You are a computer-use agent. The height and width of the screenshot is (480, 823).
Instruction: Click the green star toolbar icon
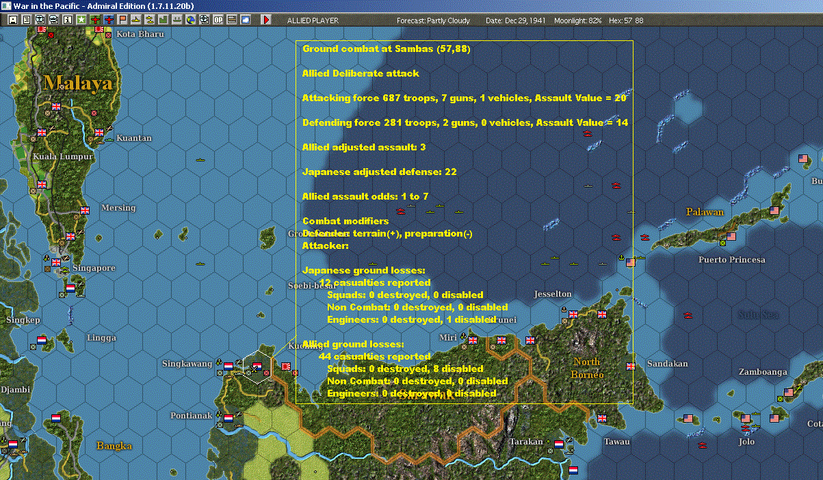tap(81, 21)
